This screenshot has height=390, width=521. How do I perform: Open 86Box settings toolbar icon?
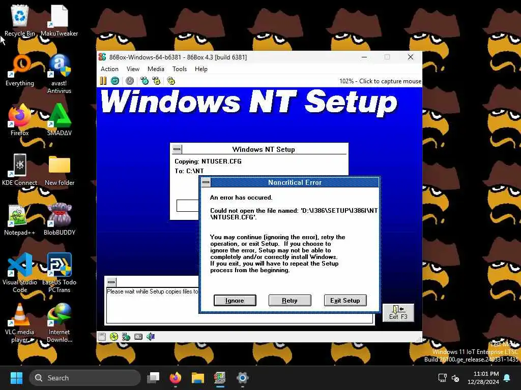click(171, 81)
